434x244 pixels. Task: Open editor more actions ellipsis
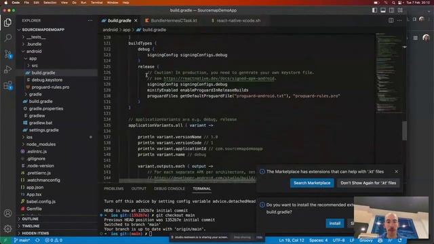[399, 20]
